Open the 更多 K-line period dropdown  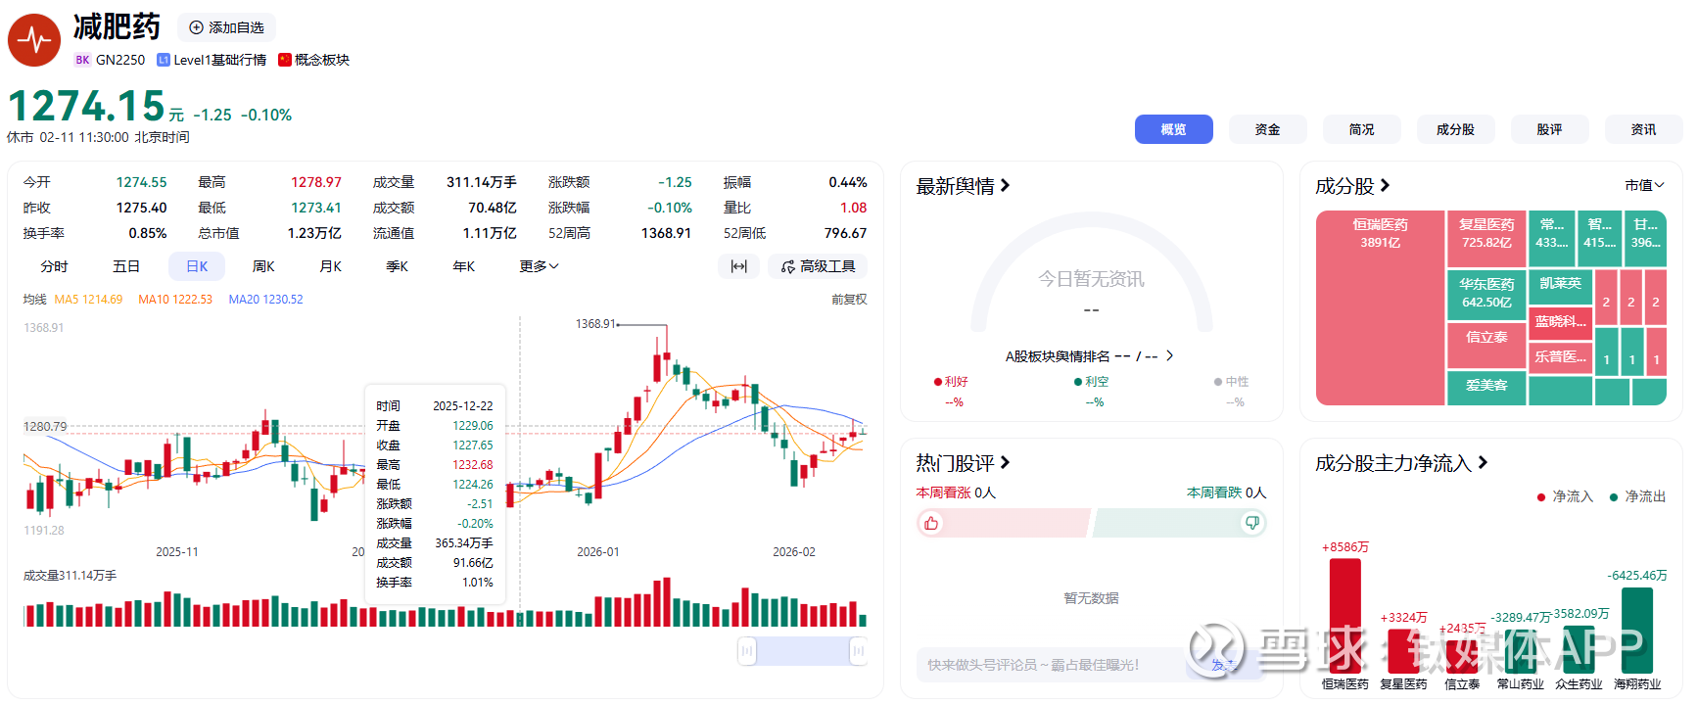pos(539,266)
